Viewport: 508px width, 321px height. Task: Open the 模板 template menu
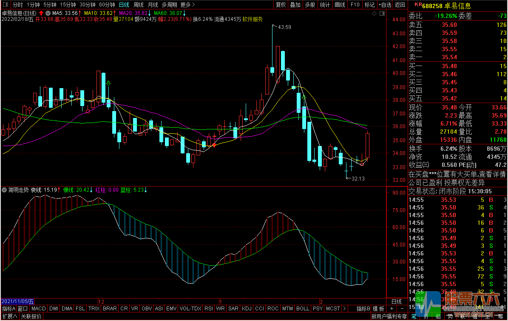point(378,309)
